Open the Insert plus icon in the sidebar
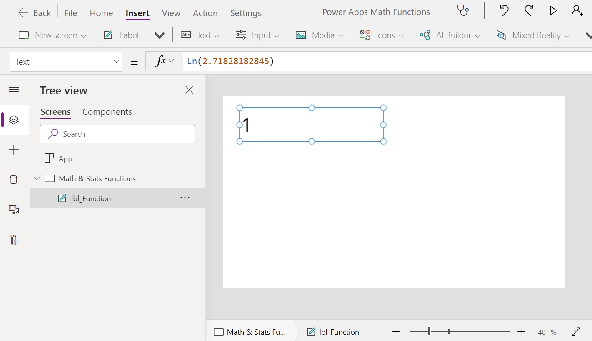592x341 pixels. click(14, 150)
